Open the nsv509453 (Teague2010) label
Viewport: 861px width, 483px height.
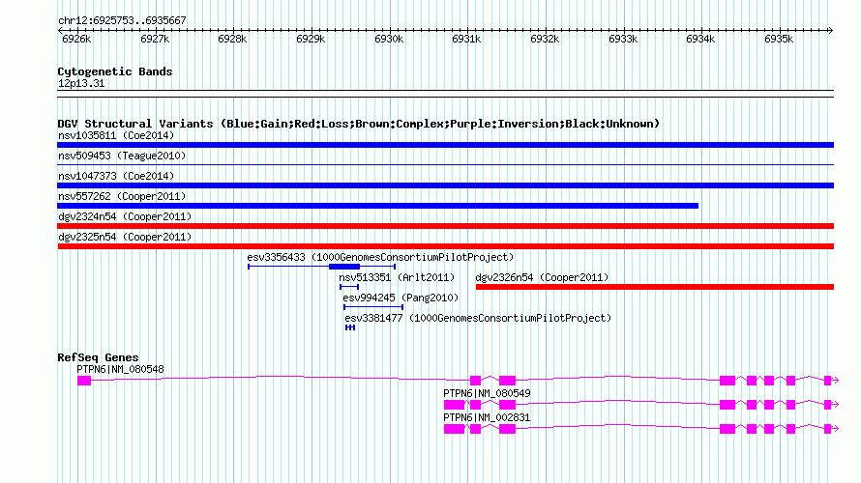click(x=122, y=156)
